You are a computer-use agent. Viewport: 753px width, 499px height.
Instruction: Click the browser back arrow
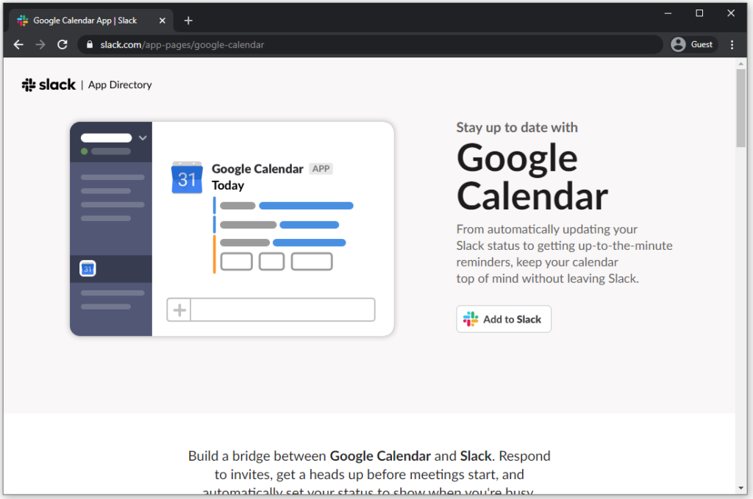[18, 44]
